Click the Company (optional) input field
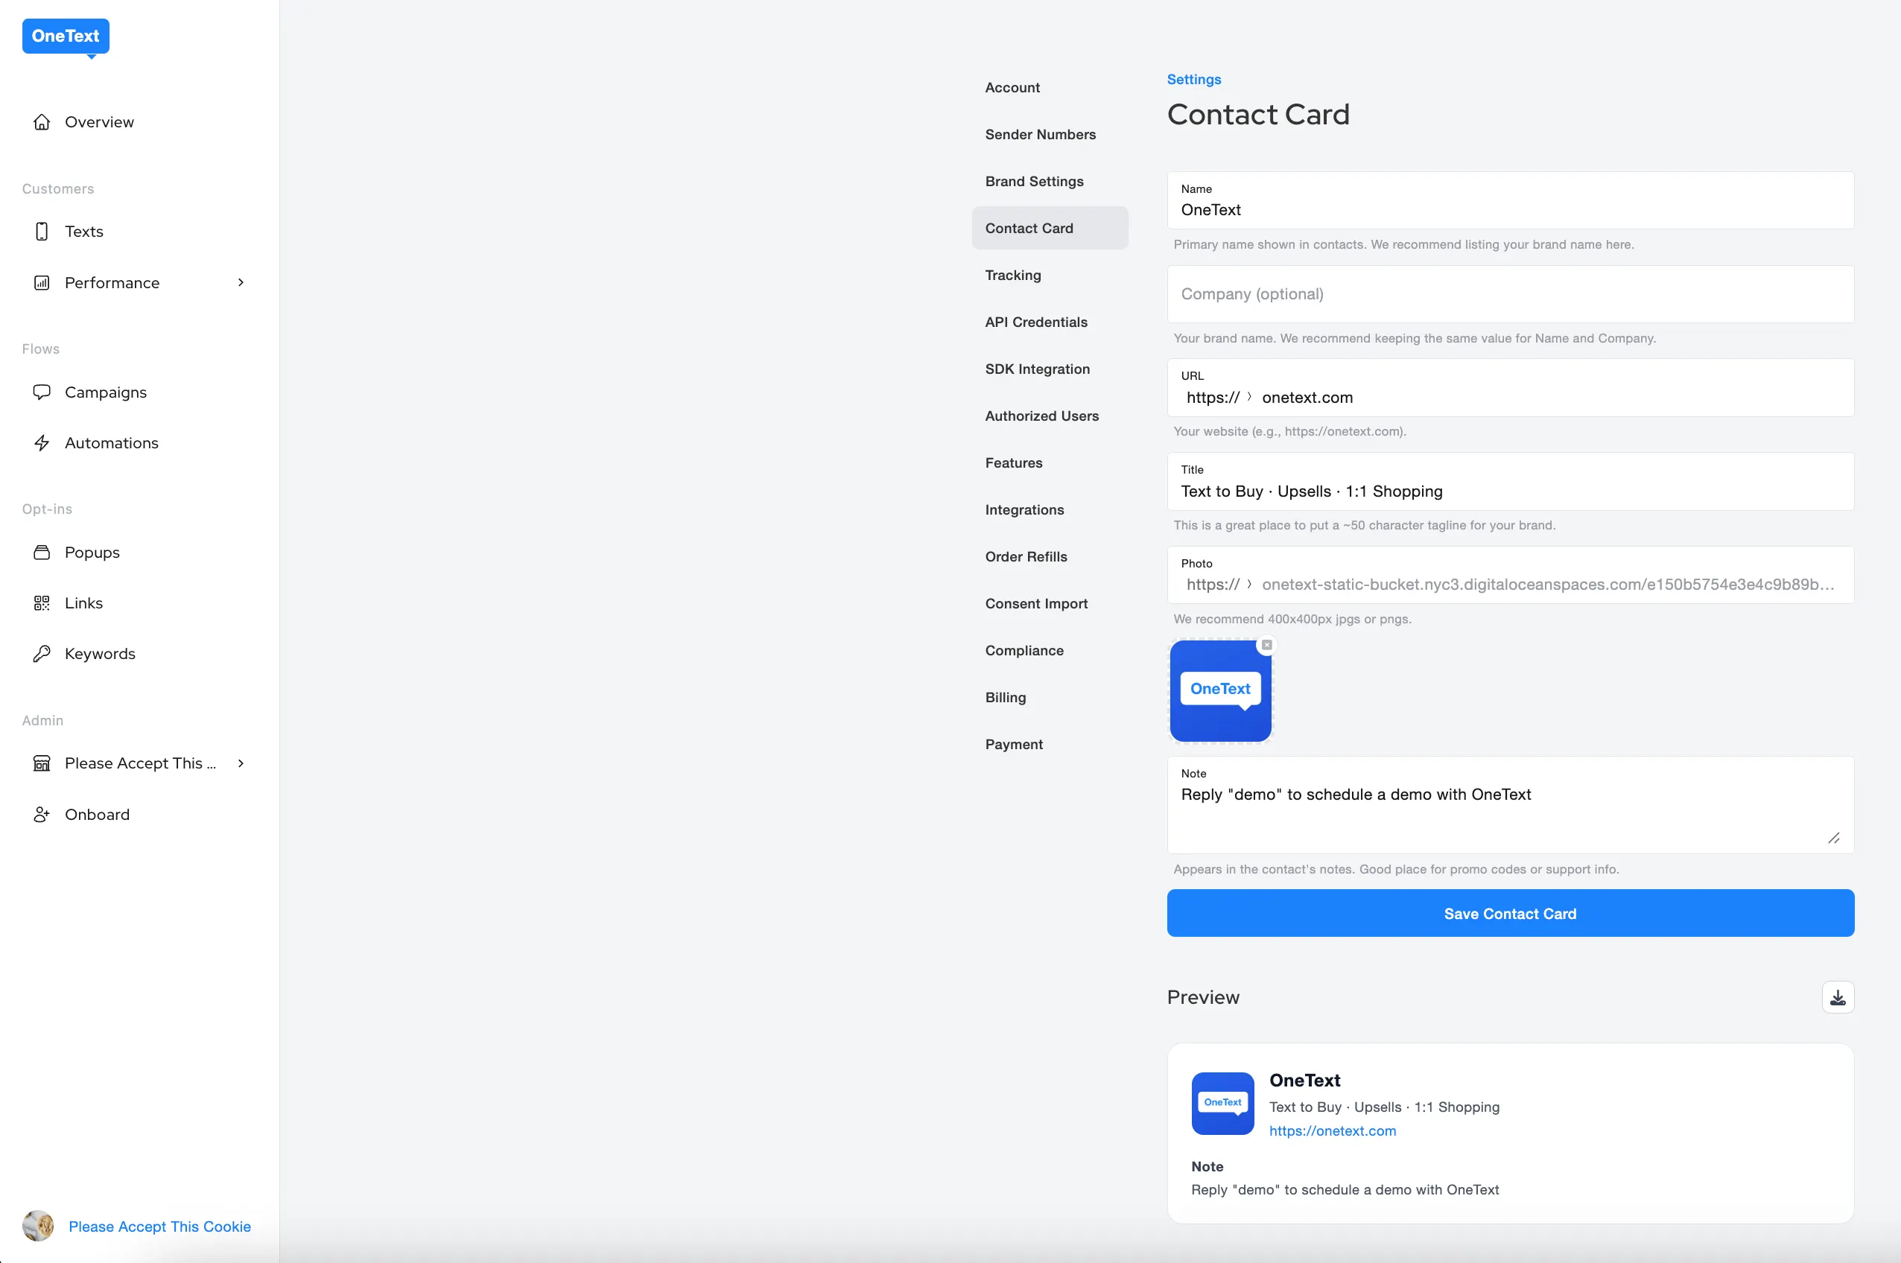Image resolution: width=1901 pixels, height=1263 pixels. pyautogui.click(x=1509, y=295)
